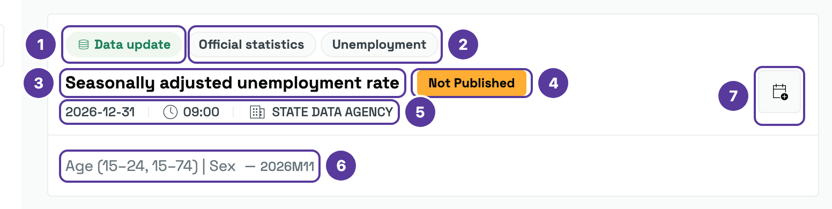The height and width of the screenshot is (209, 832).
Task: Click the Age (15–24, 15–74) | Sex text
Action: [151, 166]
